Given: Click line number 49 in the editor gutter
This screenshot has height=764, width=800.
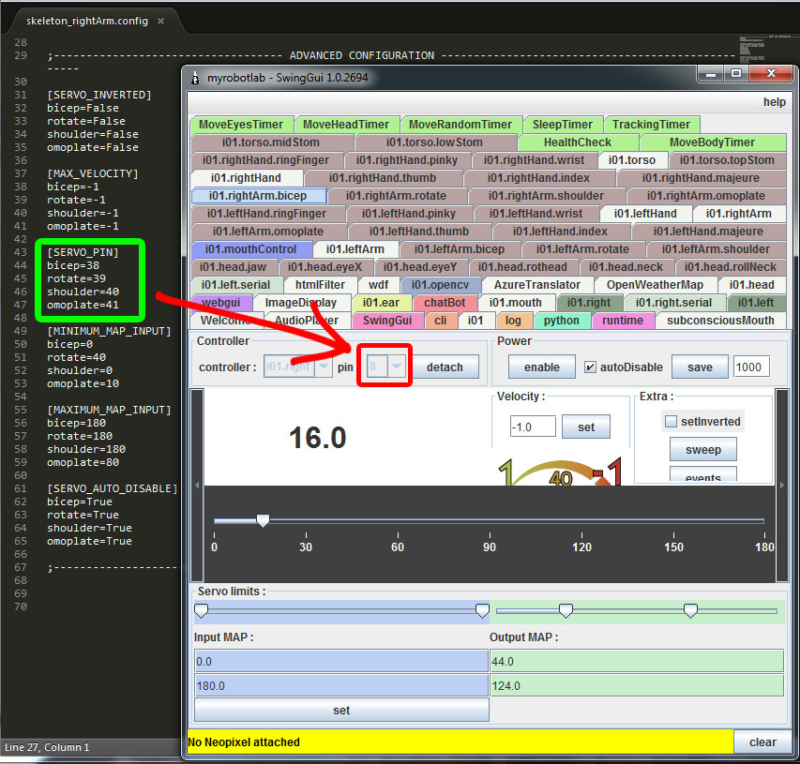Looking at the screenshot, I should coord(21,331).
